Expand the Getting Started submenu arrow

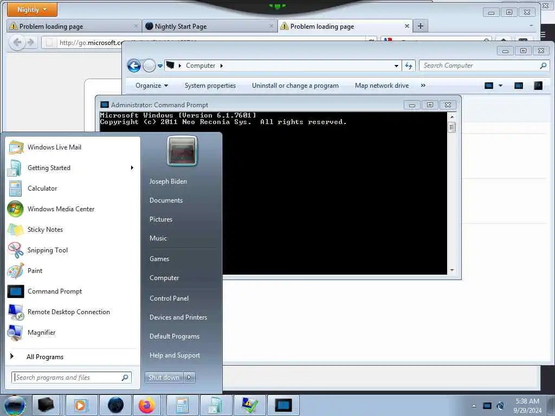(x=132, y=168)
